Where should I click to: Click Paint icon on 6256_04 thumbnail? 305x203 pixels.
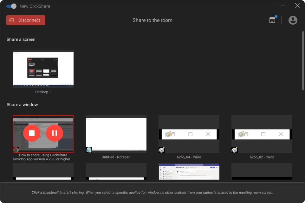click(x=162, y=150)
